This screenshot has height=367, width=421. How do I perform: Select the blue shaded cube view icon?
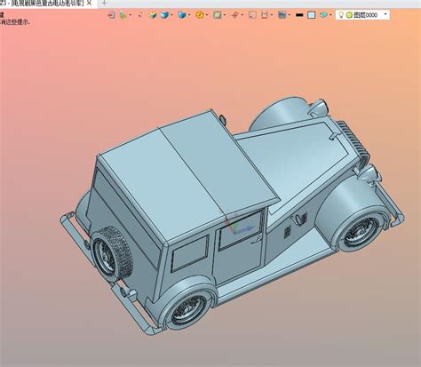[x=164, y=15]
